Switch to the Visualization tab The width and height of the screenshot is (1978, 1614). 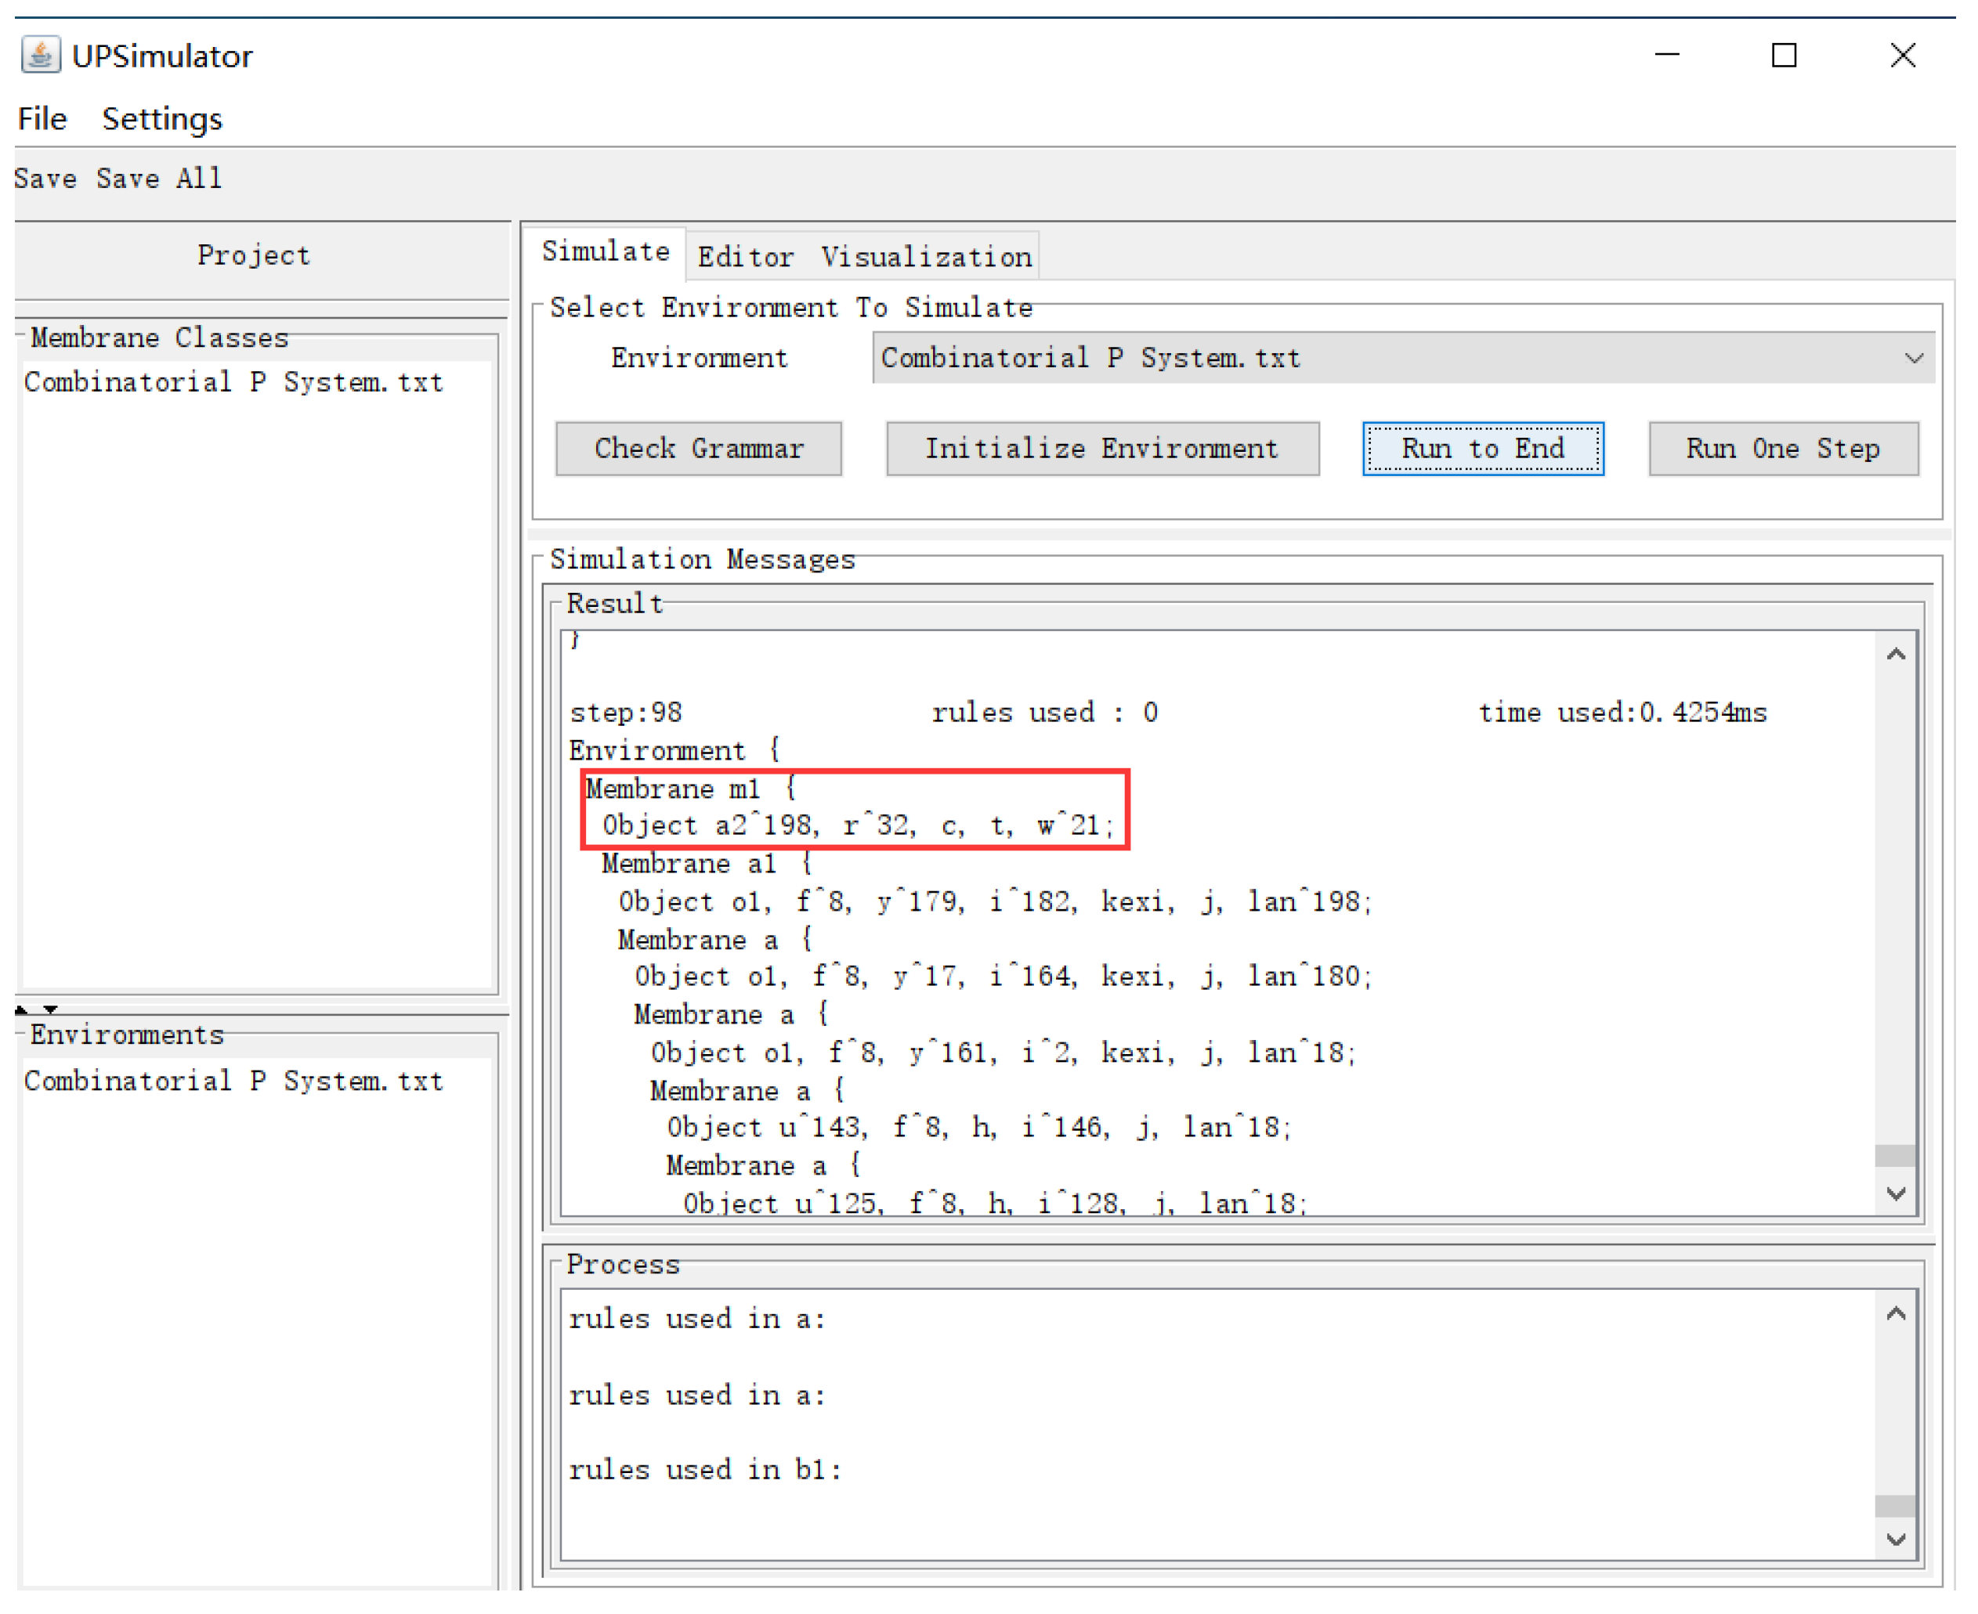[926, 258]
